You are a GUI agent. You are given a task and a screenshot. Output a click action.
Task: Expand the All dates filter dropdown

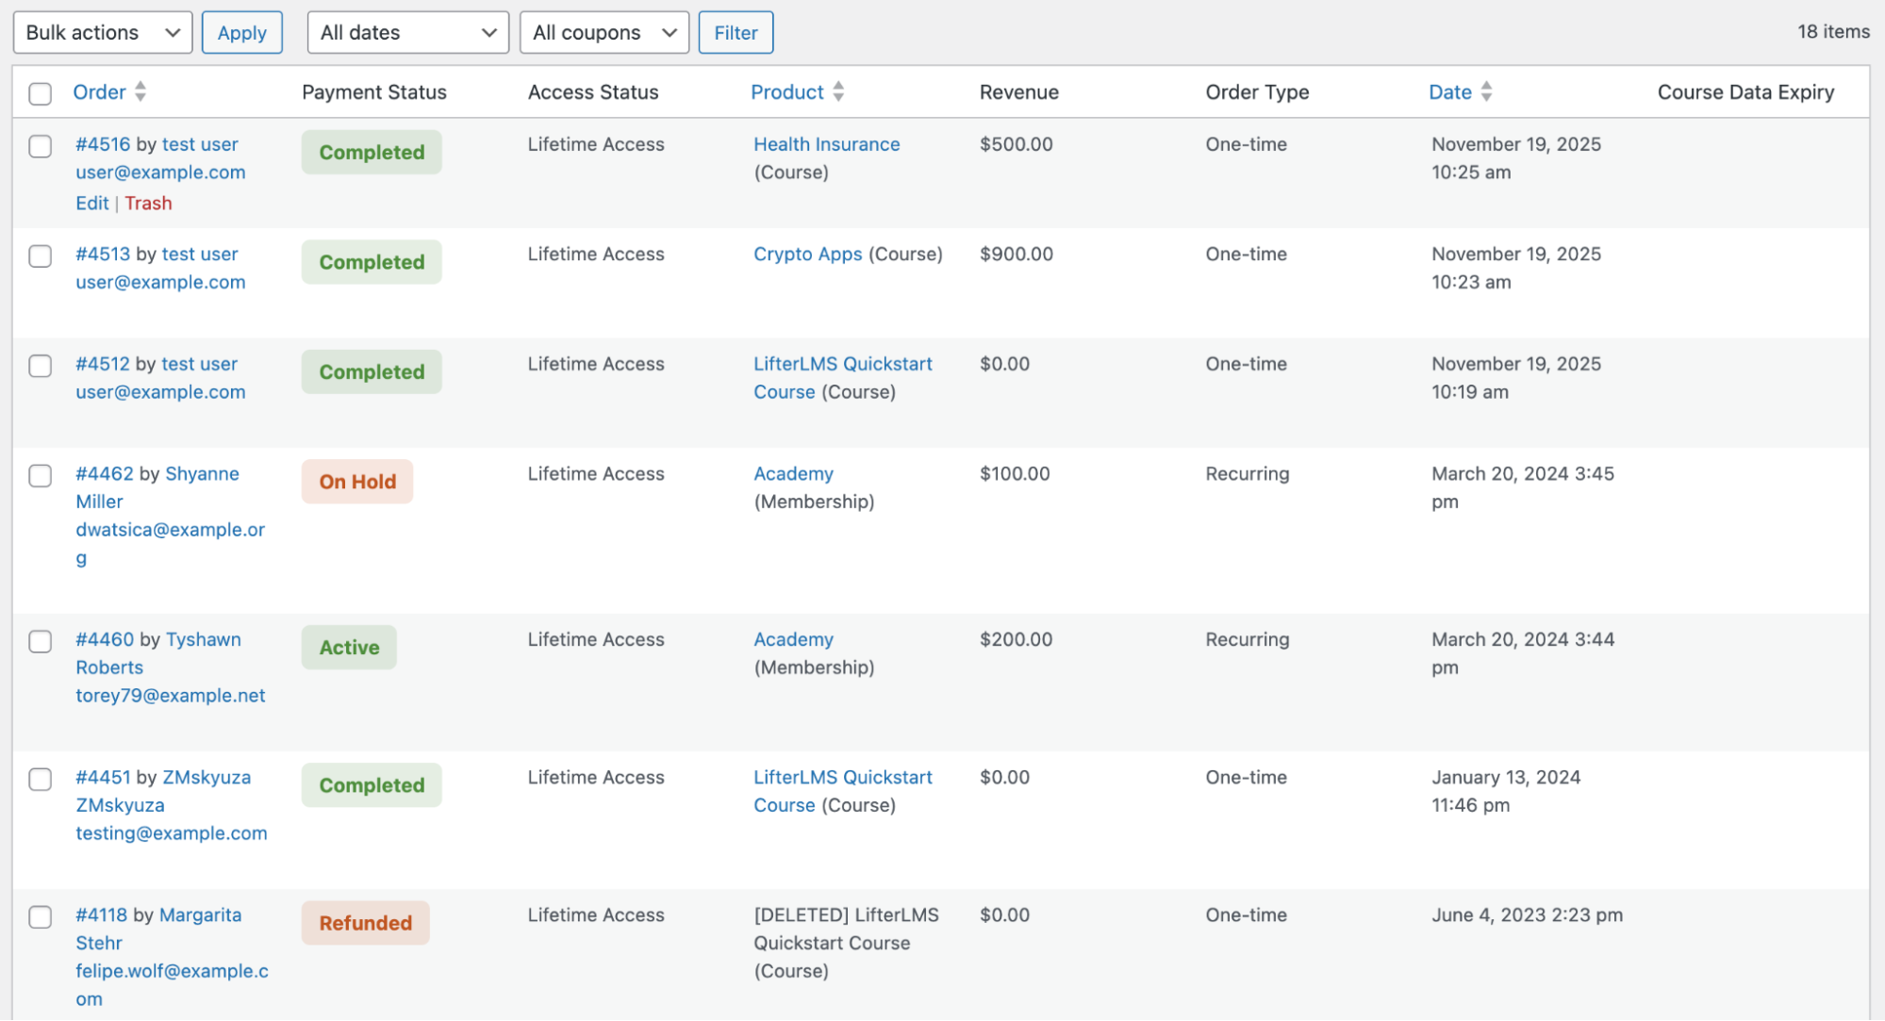click(407, 32)
